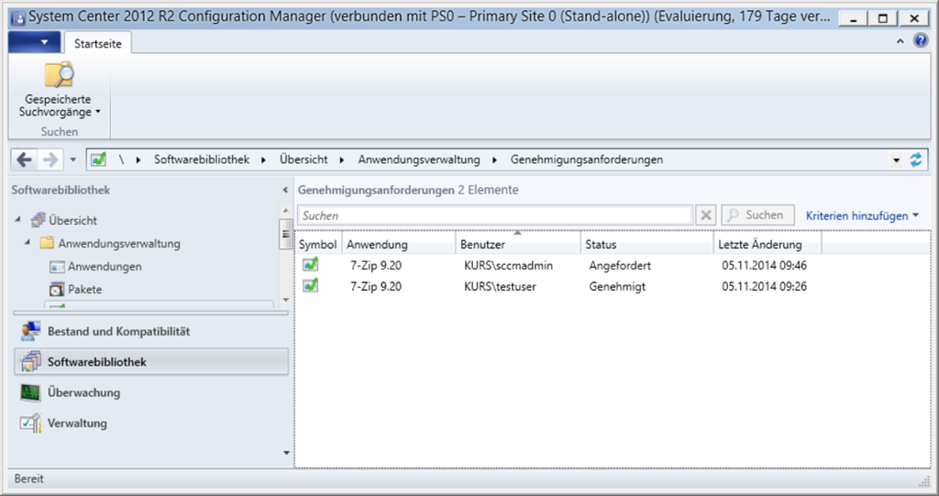Open the workspace list options arrow at bottom
The height and width of the screenshot is (496, 939).
click(x=286, y=453)
